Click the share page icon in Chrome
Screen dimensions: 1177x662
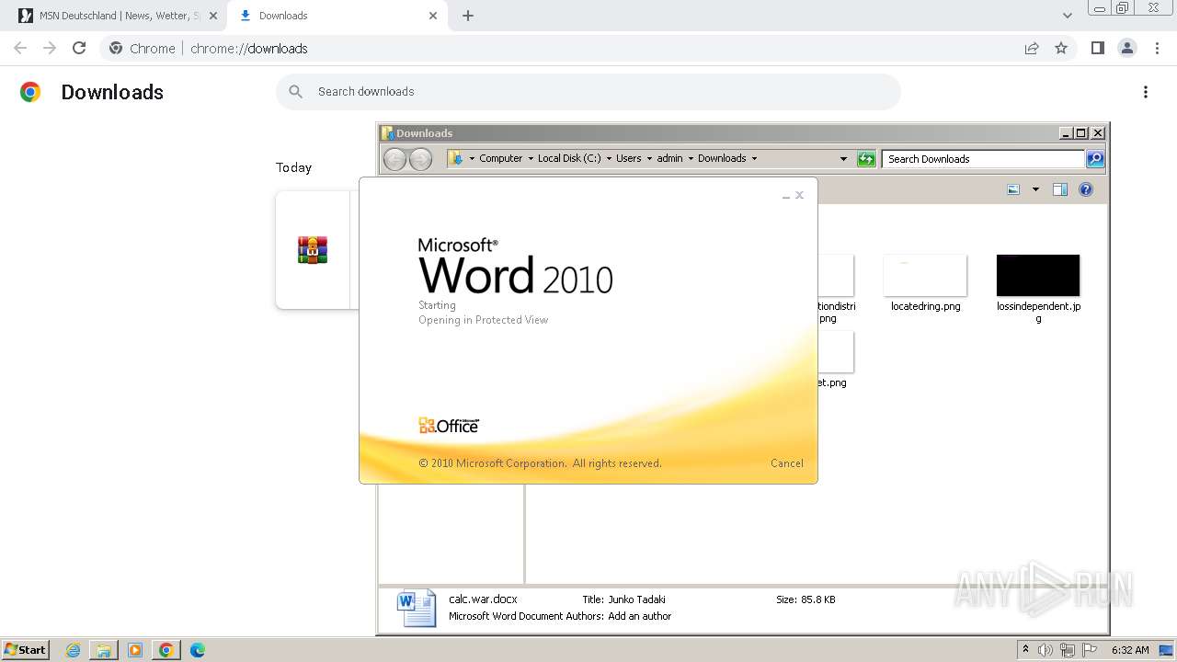point(1032,48)
